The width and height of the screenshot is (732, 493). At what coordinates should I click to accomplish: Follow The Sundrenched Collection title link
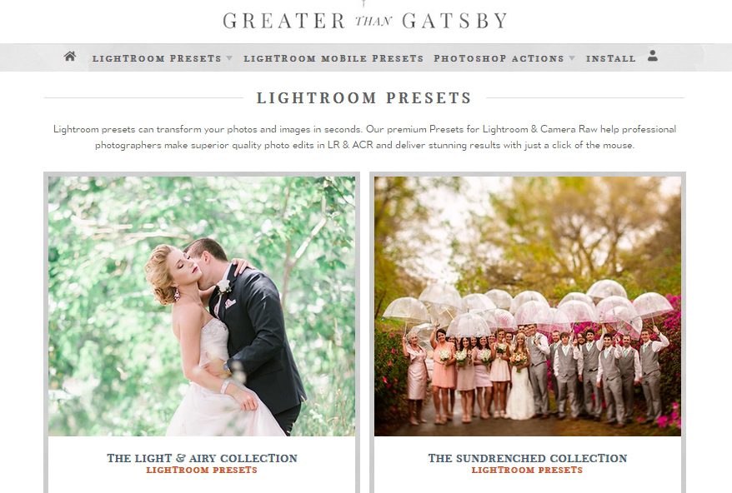[x=528, y=458]
